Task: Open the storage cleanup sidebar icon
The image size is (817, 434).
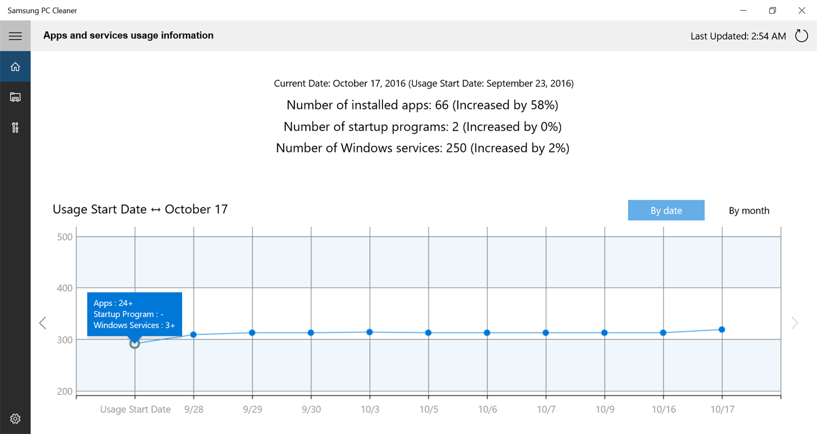Action: [15, 97]
